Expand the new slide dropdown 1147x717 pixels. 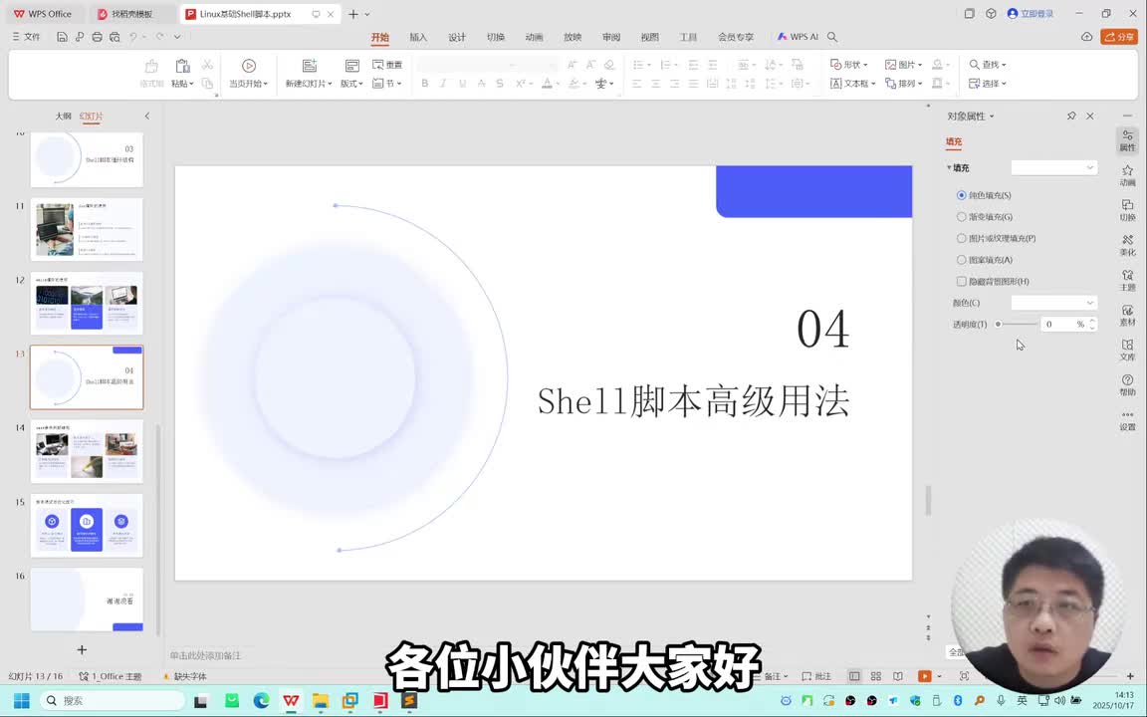point(330,84)
